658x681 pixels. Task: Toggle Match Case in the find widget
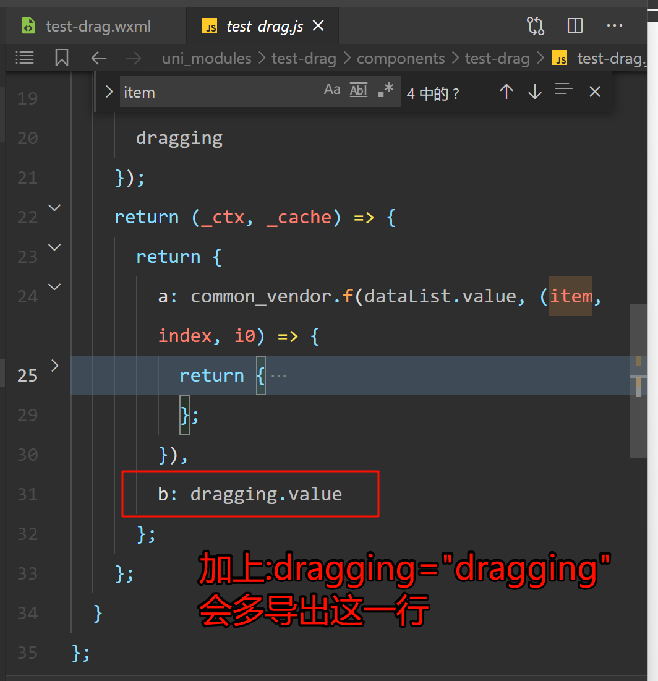(332, 90)
